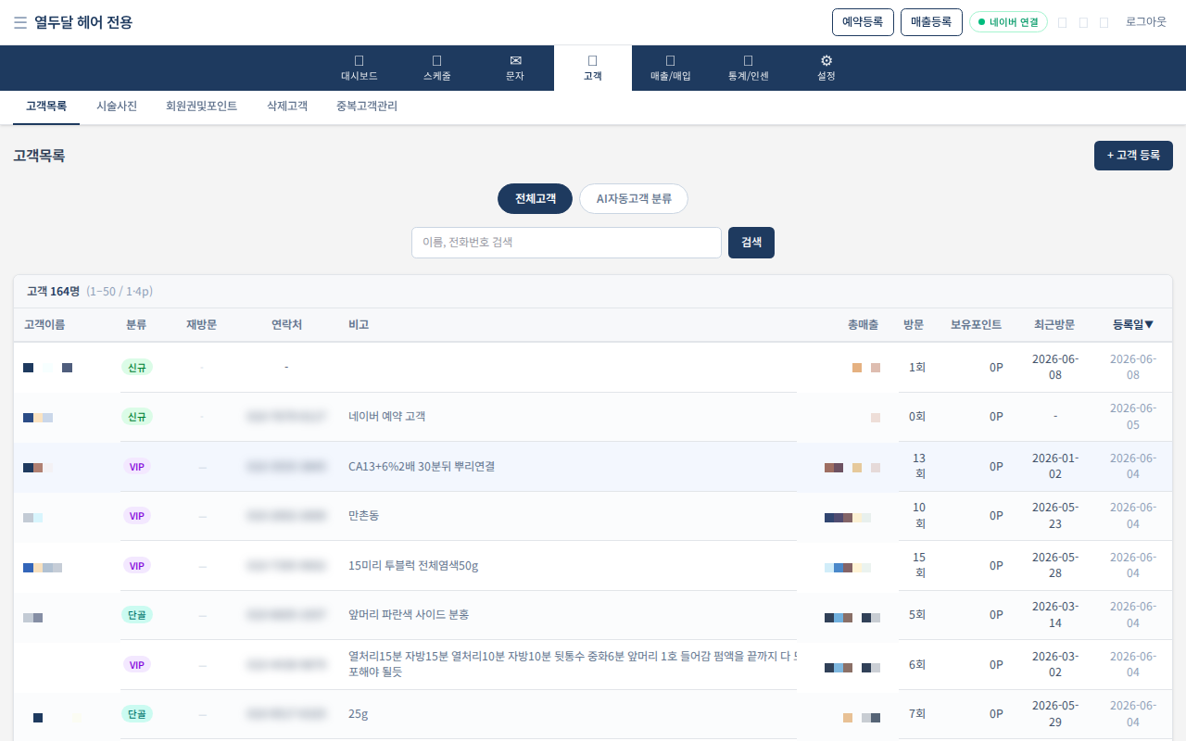Click the 2026-06-05 registration date
Image resolution: width=1186 pixels, height=741 pixels.
(x=1133, y=417)
